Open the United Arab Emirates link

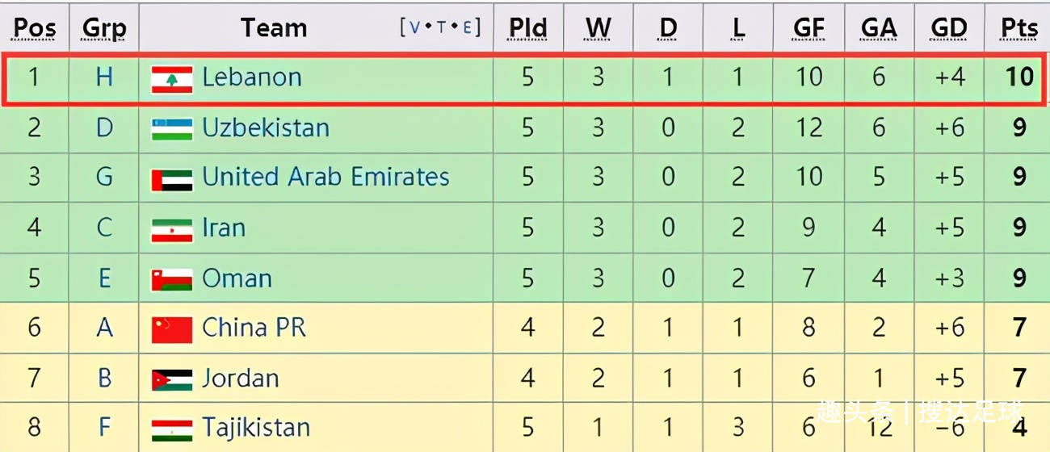325,177
